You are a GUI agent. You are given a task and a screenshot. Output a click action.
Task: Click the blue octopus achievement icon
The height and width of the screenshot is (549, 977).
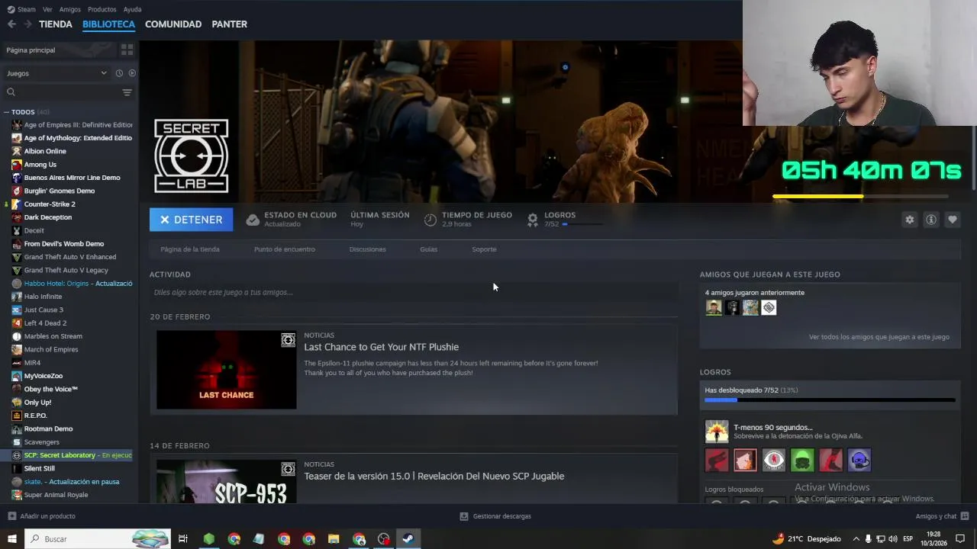(859, 460)
